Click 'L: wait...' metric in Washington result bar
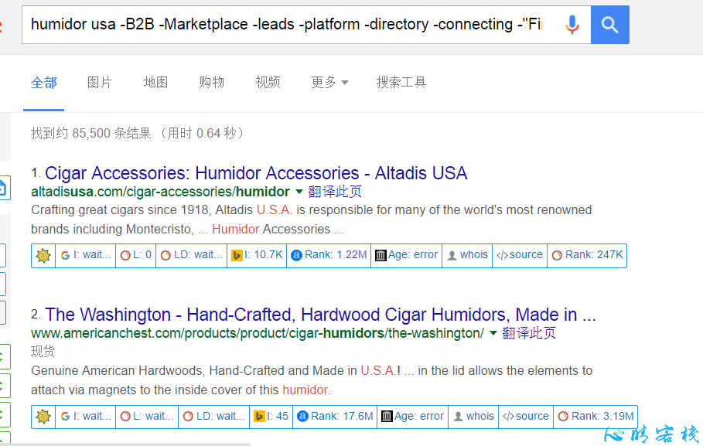703x446 pixels. pos(147,417)
